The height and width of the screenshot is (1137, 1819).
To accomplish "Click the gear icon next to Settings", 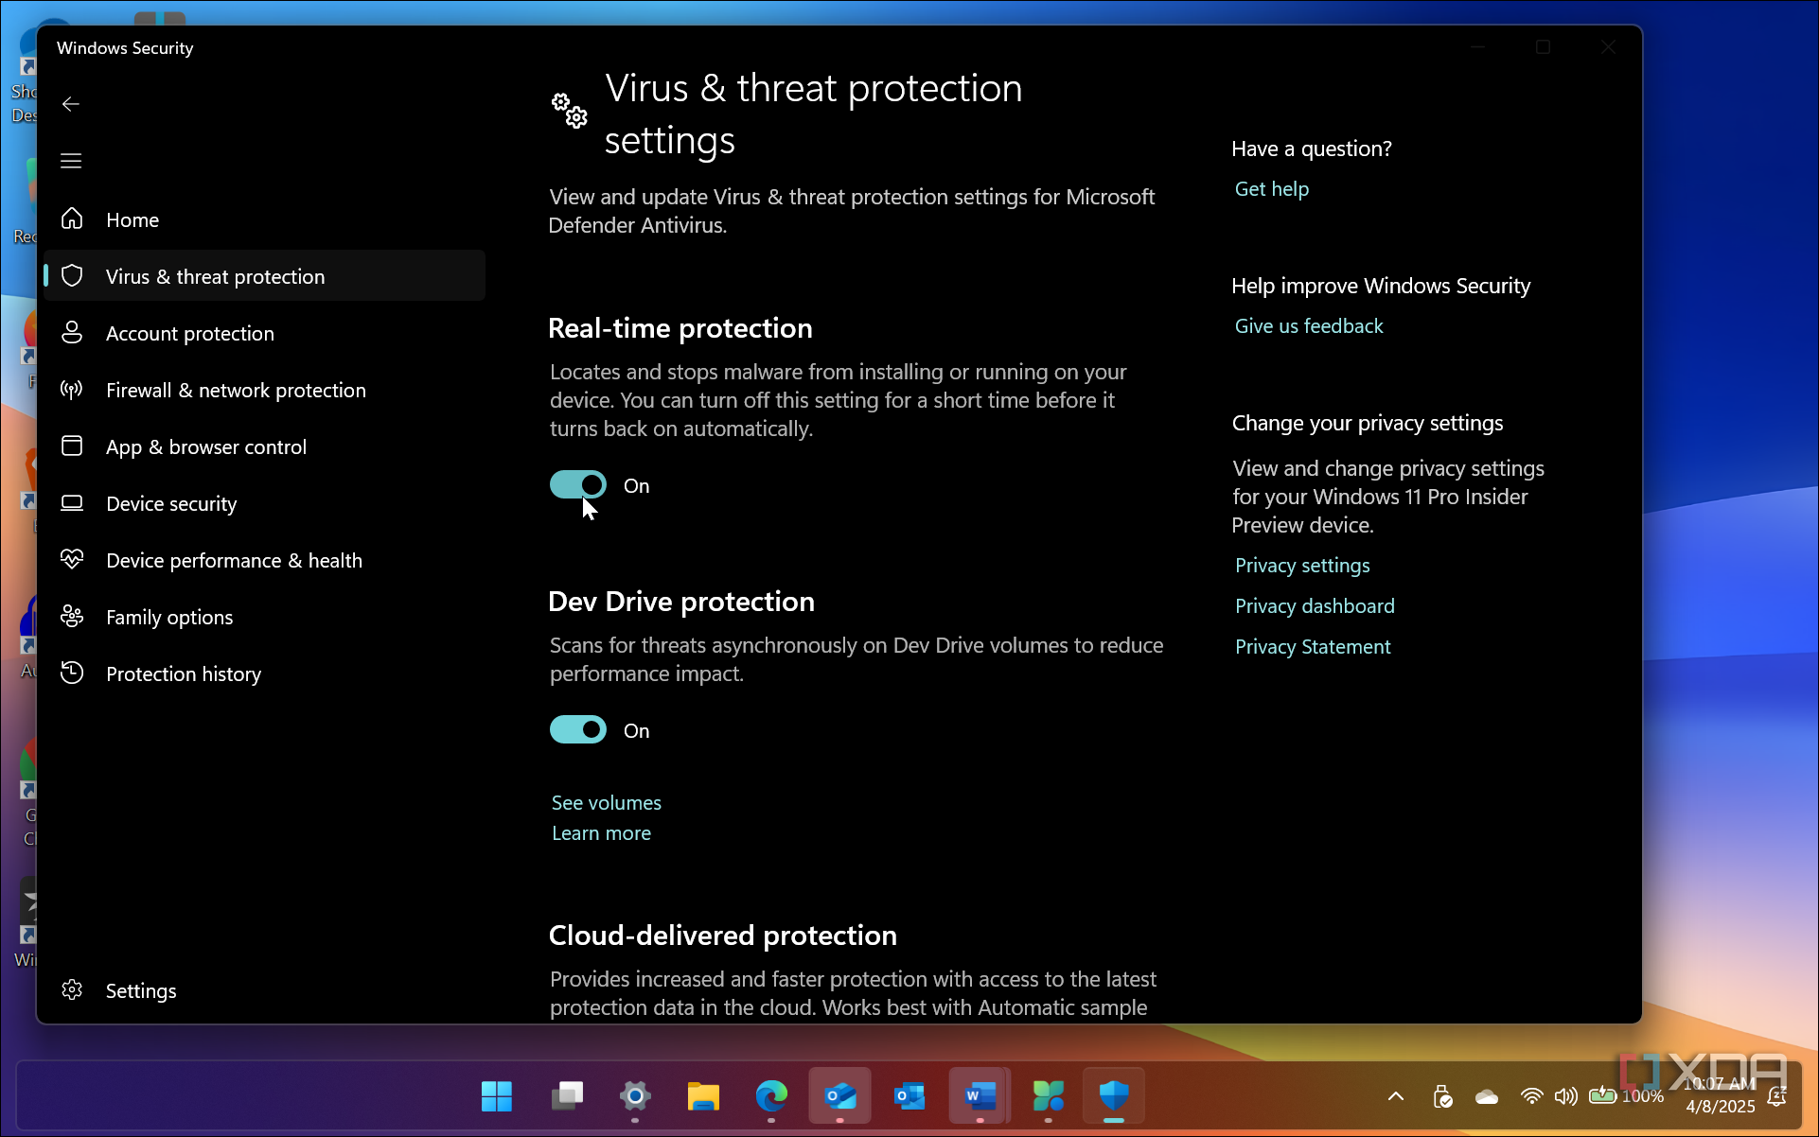I will pyautogui.click(x=72, y=990).
